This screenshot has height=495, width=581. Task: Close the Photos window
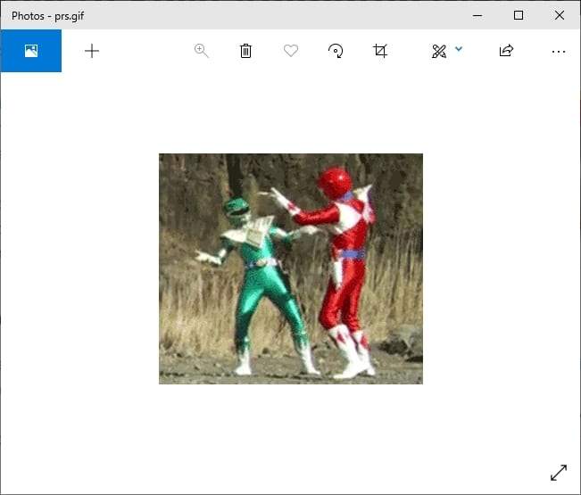[x=560, y=15]
